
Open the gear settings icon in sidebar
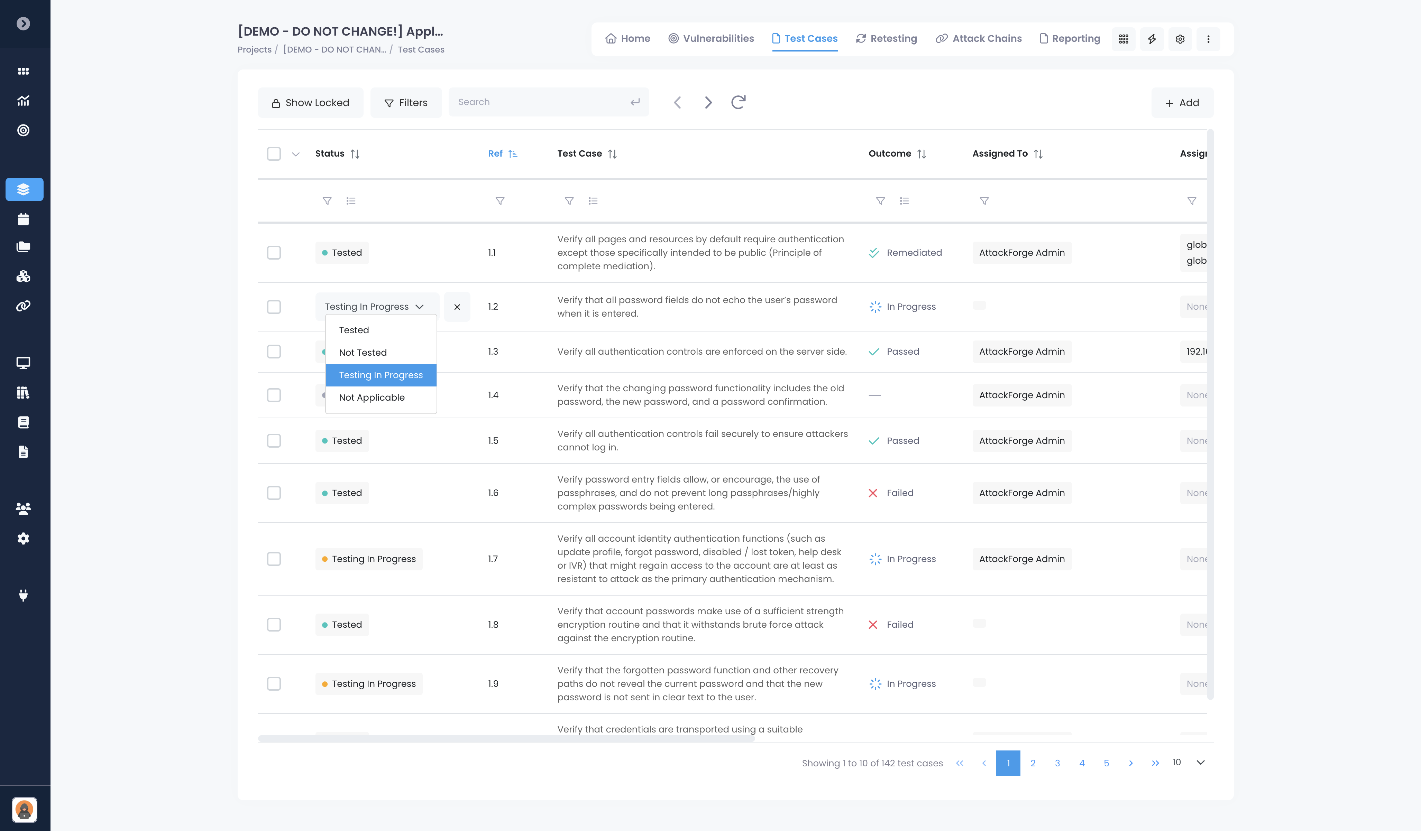click(x=23, y=539)
